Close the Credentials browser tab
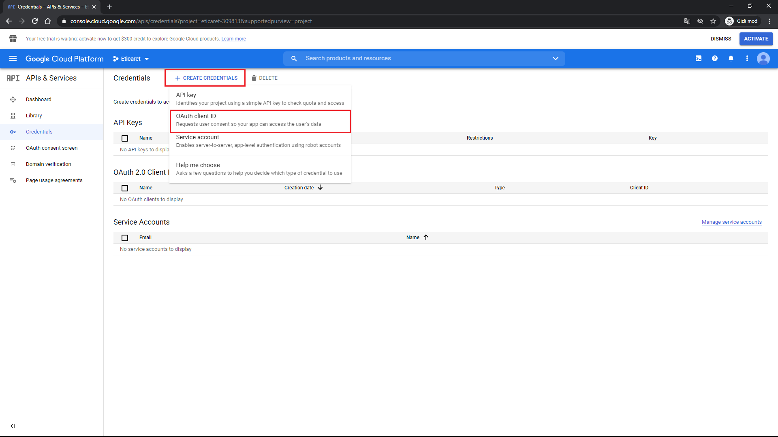Image resolution: width=778 pixels, height=437 pixels. (94, 7)
